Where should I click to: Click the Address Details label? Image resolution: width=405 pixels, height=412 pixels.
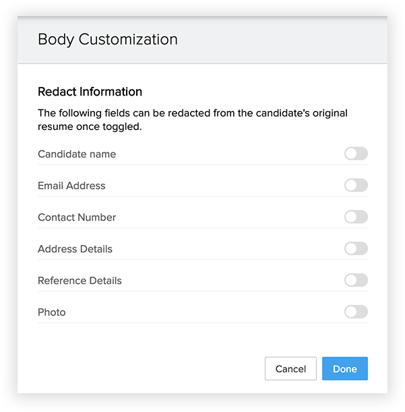(x=75, y=249)
